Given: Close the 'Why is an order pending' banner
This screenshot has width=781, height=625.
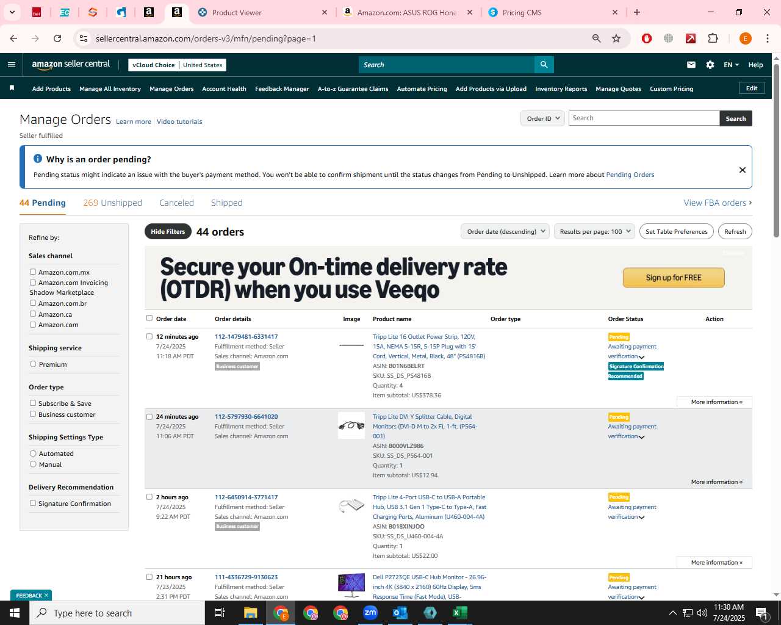Looking at the screenshot, I should (743, 170).
